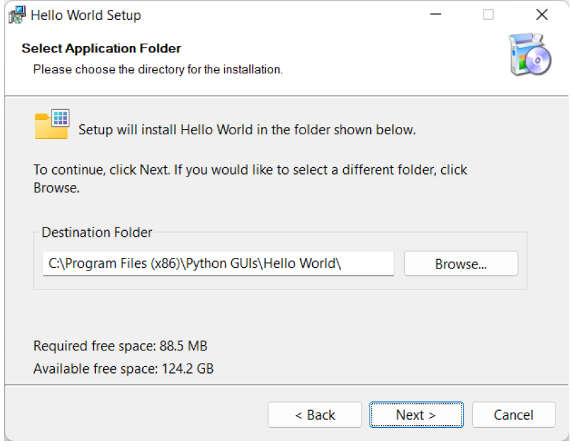Click the 'Available free space: 124.2 GB' line
Viewport: 574px width, 447px height.
click(123, 368)
